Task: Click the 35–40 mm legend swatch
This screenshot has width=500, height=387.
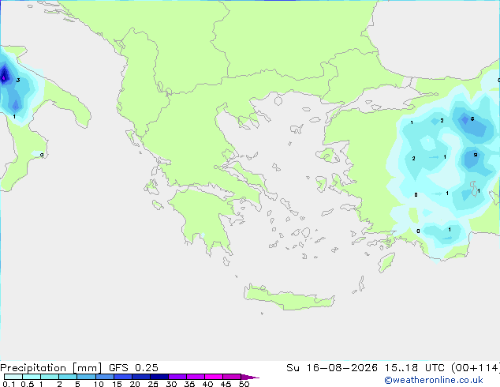Action: coord(196,377)
